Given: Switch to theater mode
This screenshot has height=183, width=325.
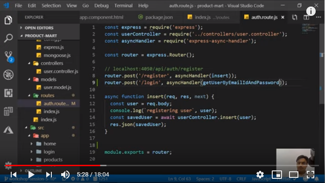Looking at the screenshot, I should 294,175.
